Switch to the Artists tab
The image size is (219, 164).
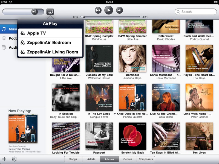pos(91,159)
